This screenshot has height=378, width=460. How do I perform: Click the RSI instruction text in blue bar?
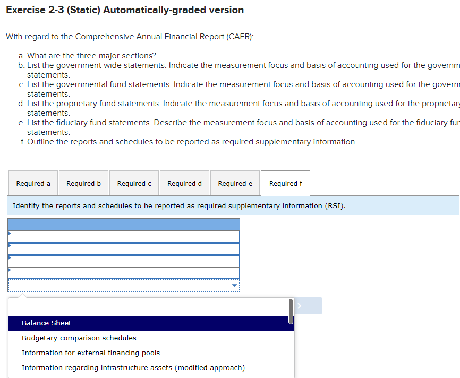click(x=179, y=205)
